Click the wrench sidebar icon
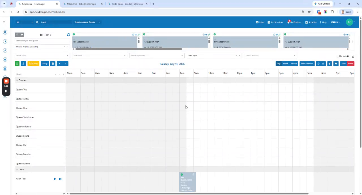 click(x=5, y=50)
